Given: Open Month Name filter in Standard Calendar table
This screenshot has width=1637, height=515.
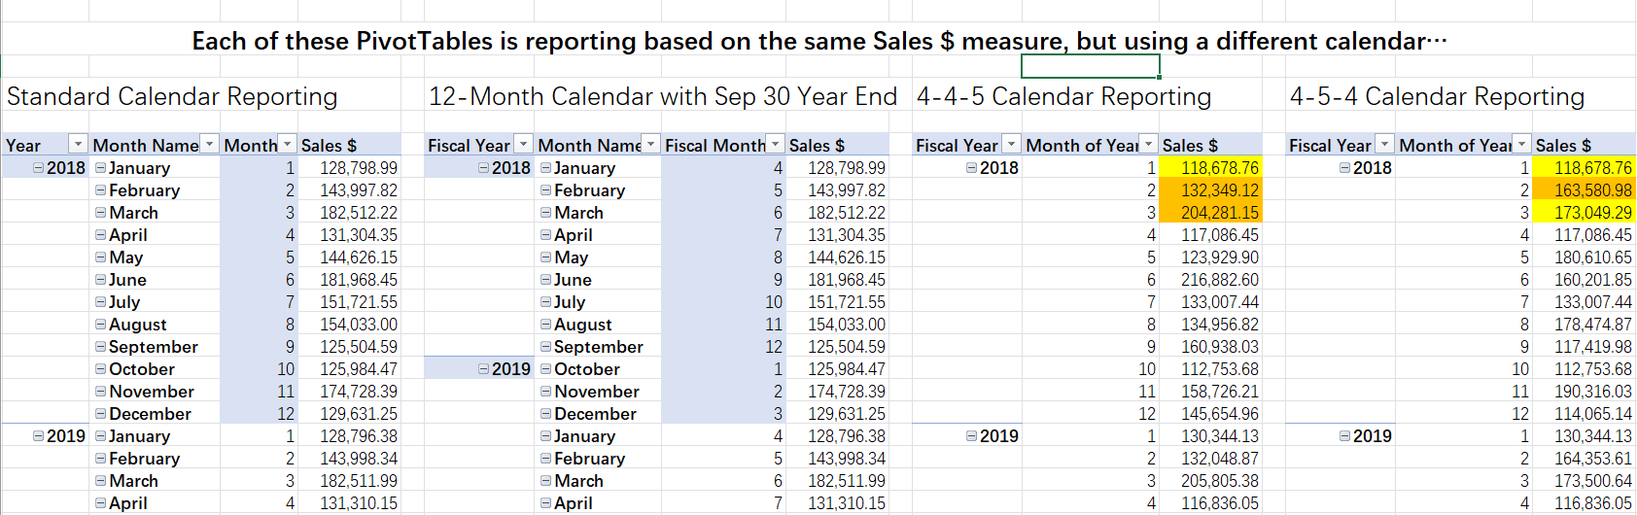Looking at the screenshot, I should pyautogui.click(x=210, y=145).
